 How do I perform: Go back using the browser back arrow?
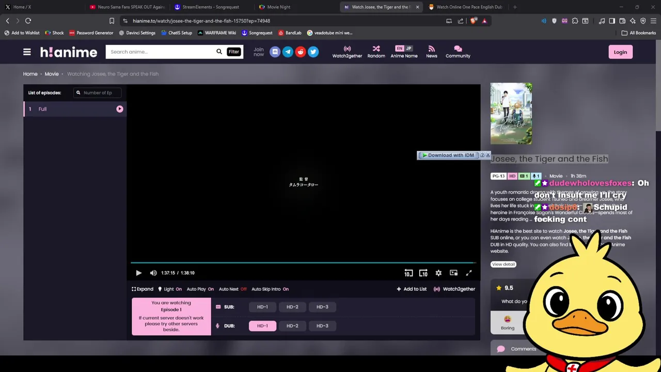[7, 21]
